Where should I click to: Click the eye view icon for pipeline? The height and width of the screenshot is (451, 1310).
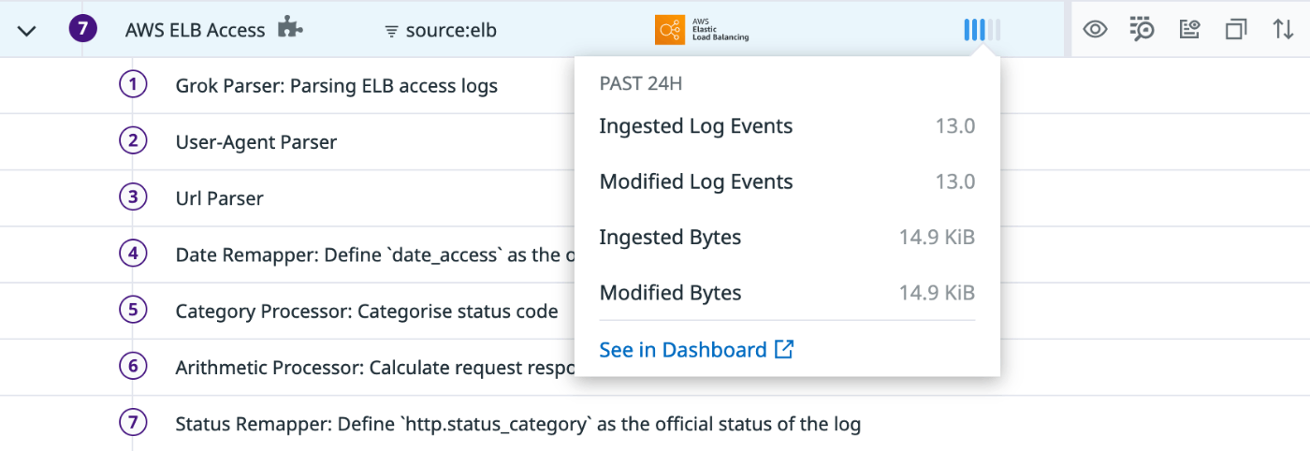point(1095,30)
